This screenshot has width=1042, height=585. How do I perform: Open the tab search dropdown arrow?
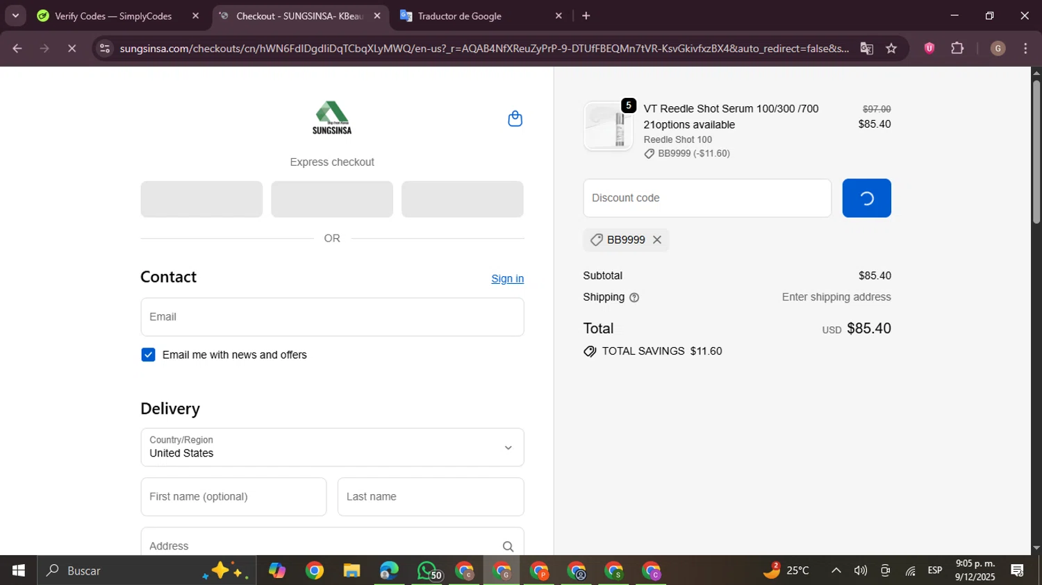tap(15, 16)
